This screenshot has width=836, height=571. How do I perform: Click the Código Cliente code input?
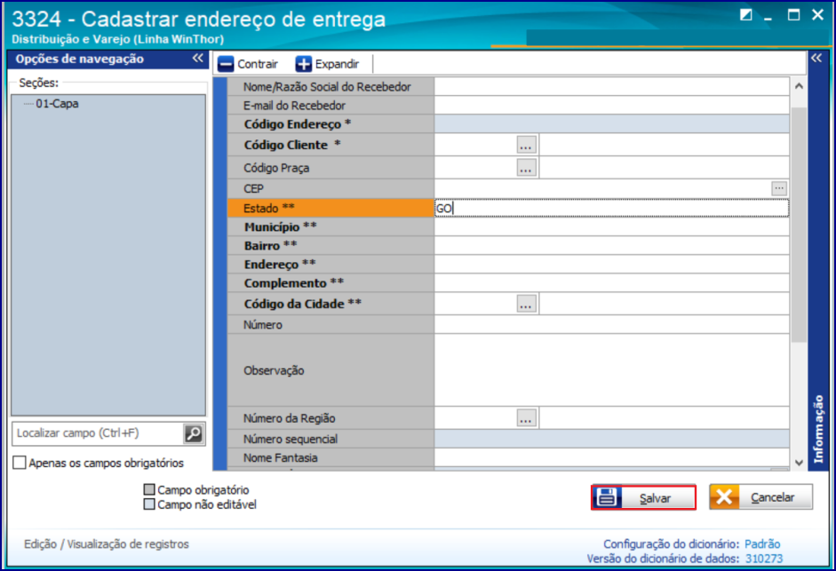(475, 145)
